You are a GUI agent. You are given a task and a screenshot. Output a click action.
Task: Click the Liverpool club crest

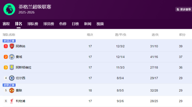click(x=12, y=101)
